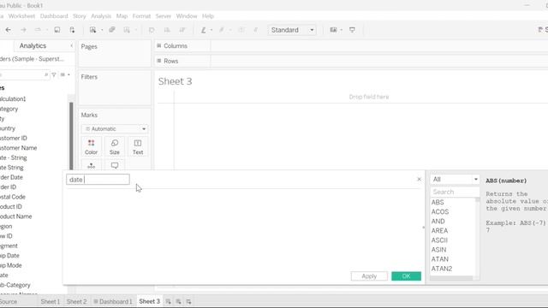The width and height of the screenshot is (548, 308).
Task: Select the ABS function in list
Action: (438, 203)
